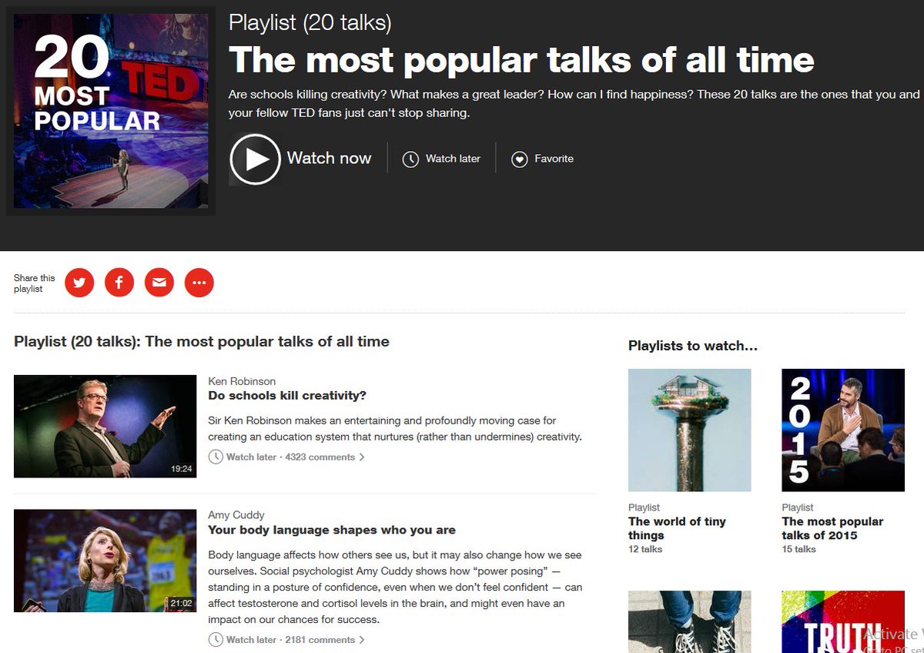Click Watch later under Amy Cuddy talk
The height and width of the screenshot is (653, 924).
click(251, 639)
